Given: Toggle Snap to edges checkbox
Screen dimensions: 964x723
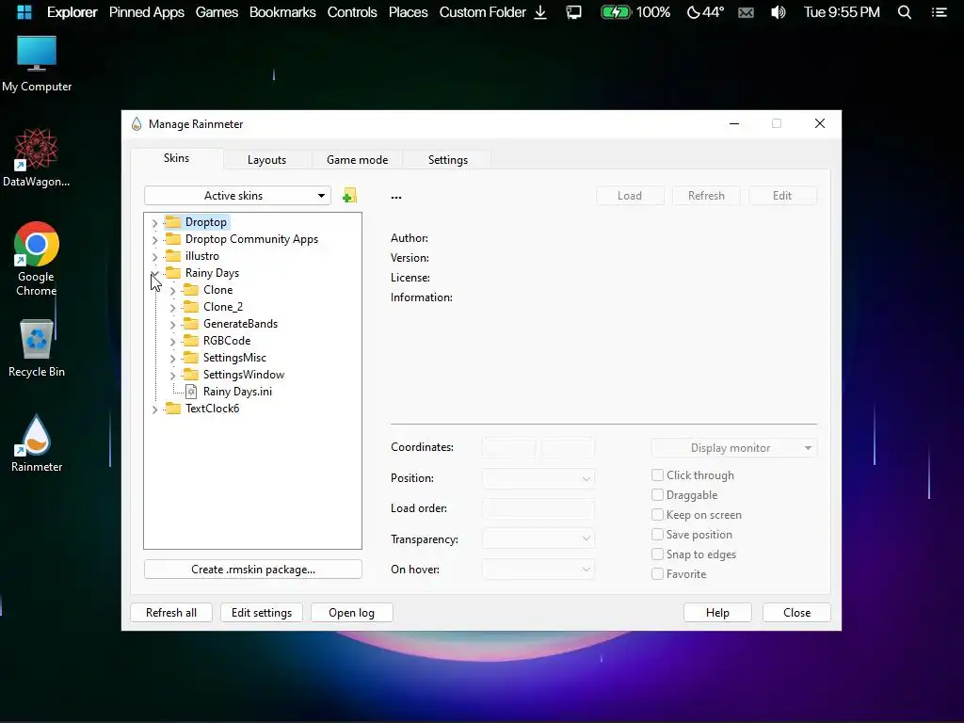Looking at the screenshot, I should (x=657, y=554).
